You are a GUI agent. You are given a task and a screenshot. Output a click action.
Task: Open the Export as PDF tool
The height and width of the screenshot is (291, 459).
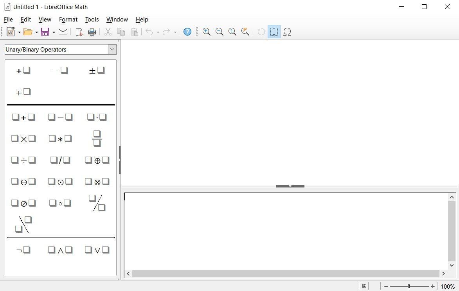click(79, 32)
